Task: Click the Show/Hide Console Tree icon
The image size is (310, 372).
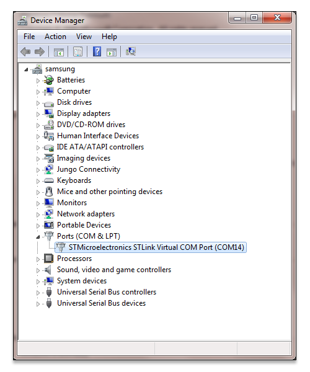Action: coord(58,51)
